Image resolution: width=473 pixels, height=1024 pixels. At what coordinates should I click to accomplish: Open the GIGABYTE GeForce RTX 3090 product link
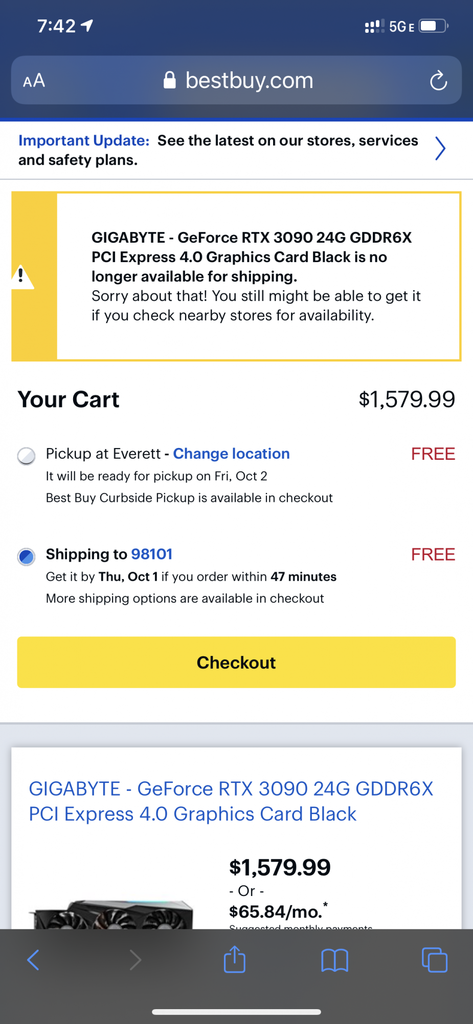231,801
